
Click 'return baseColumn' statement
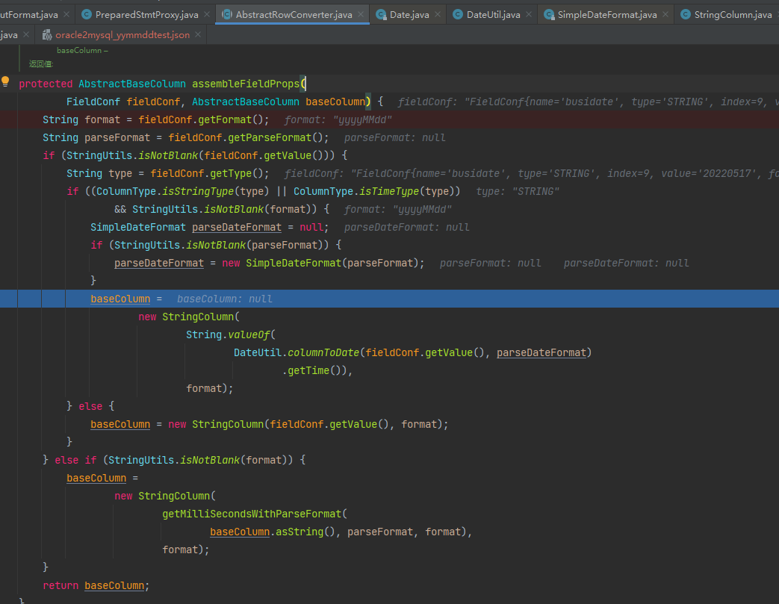tap(94, 585)
